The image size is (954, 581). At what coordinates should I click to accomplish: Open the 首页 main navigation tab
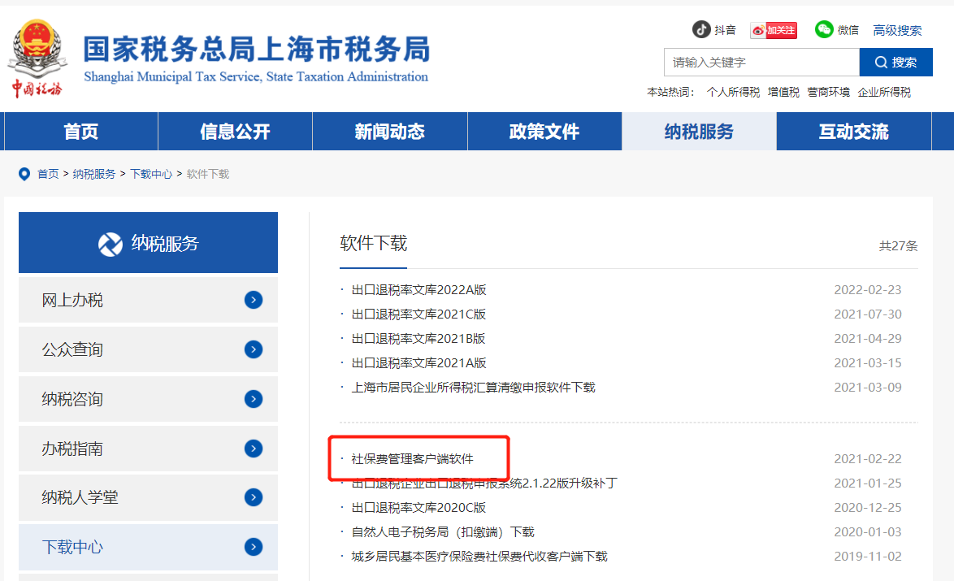pyautogui.click(x=80, y=132)
